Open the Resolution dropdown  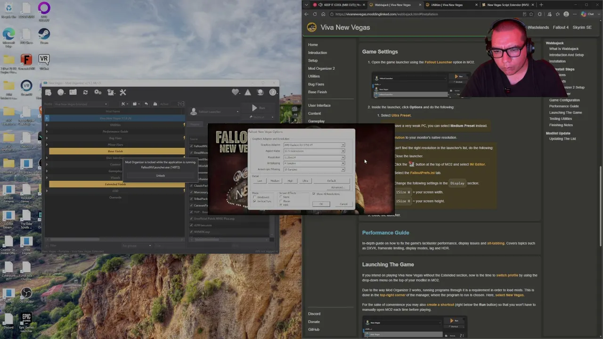pos(314,157)
